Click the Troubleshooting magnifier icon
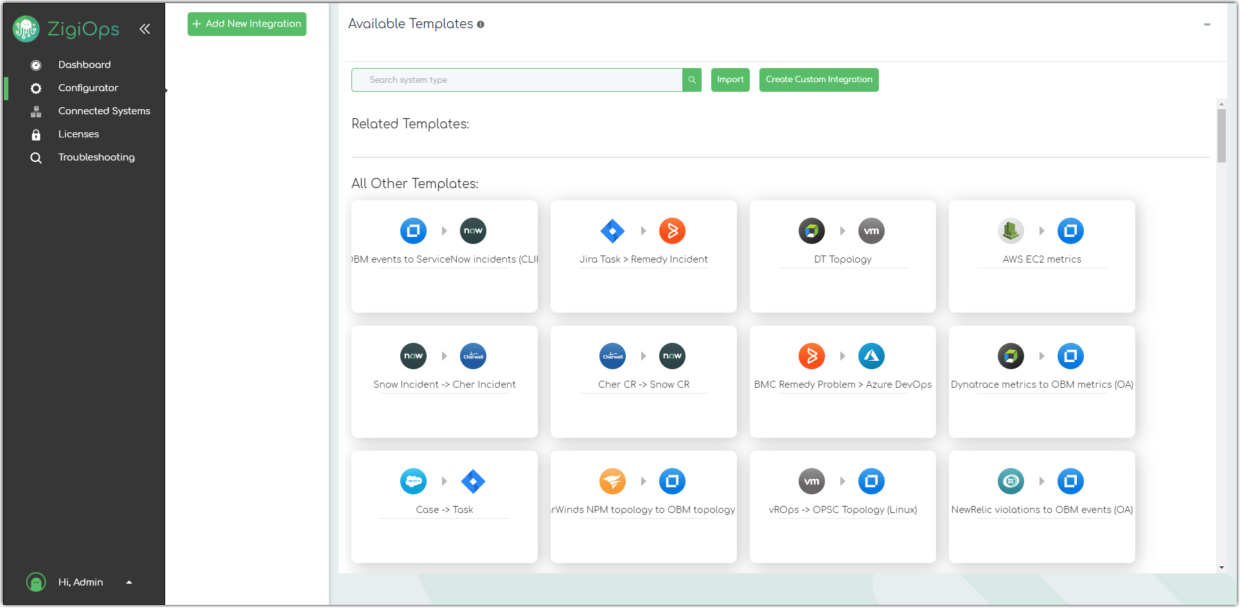Viewport: 1240px width, 608px height. click(x=36, y=158)
